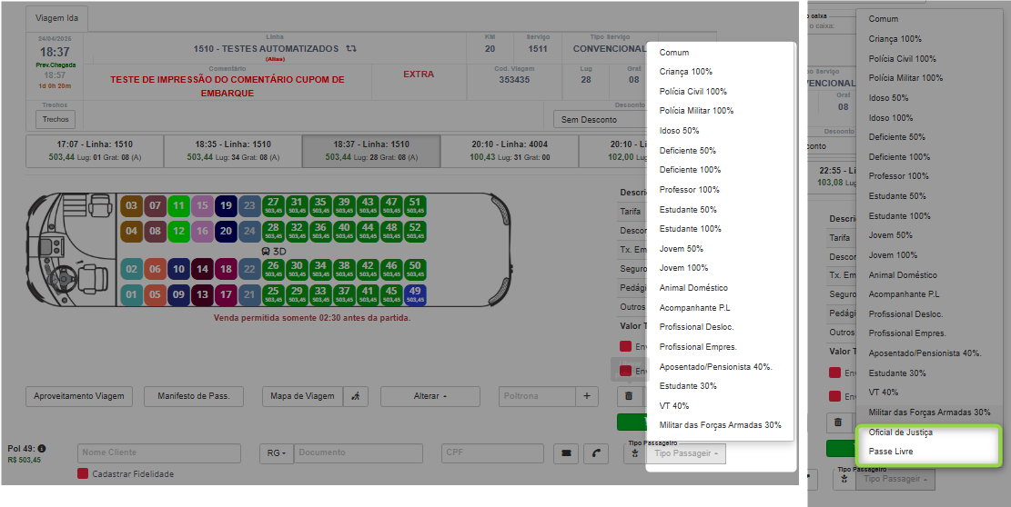Select seat 27 on the bus map
The height and width of the screenshot is (507, 1011).
pos(273,205)
